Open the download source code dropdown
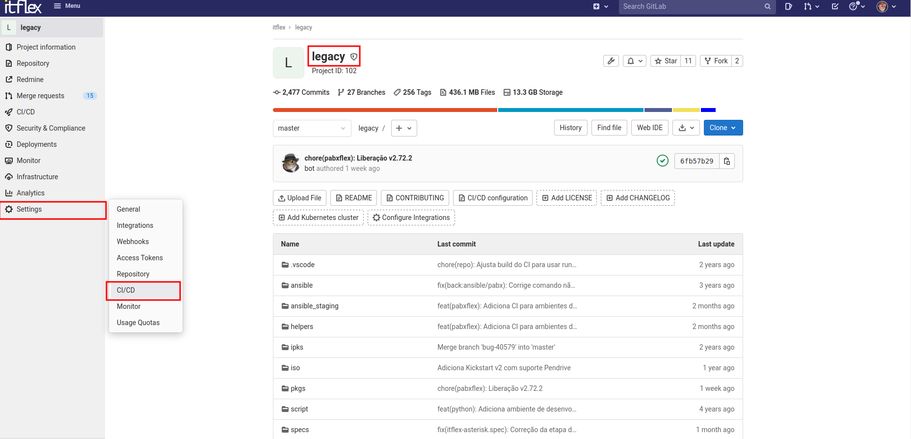911x439 pixels. pyautogui.click(x=686, y=128)
